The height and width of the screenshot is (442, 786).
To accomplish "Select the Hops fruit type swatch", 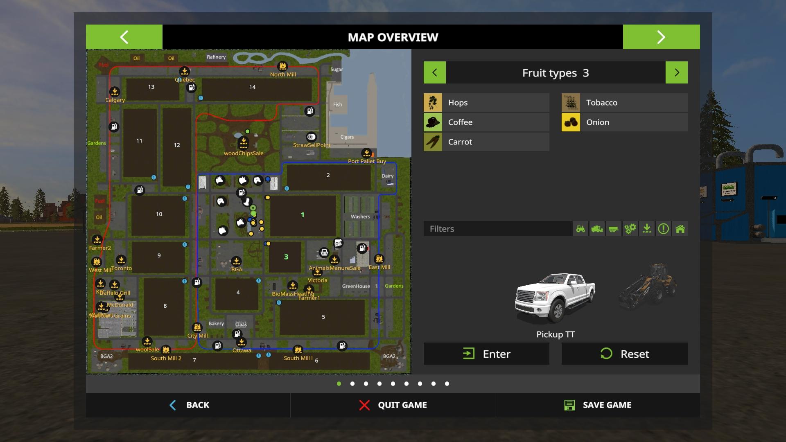I will (433, 103).
